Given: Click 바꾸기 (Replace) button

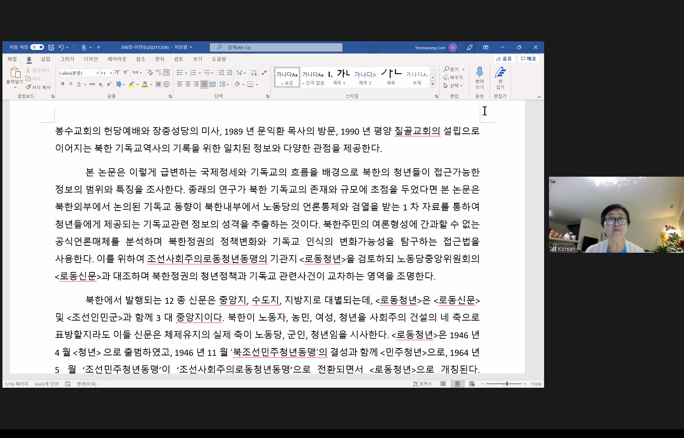Looking at the screenshot, I should (453, 78).
